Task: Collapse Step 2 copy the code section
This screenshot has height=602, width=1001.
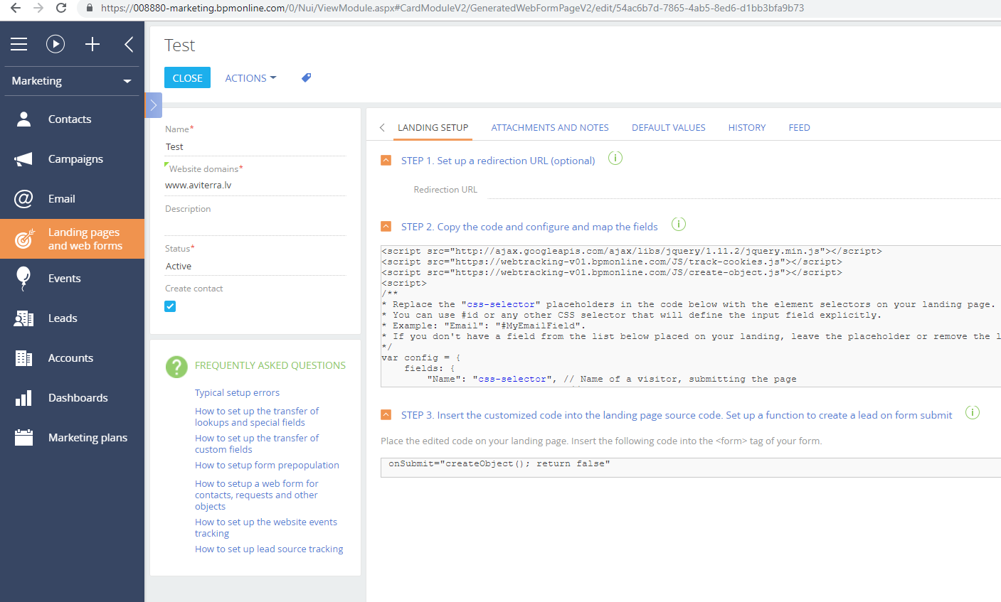Action: 386,226
